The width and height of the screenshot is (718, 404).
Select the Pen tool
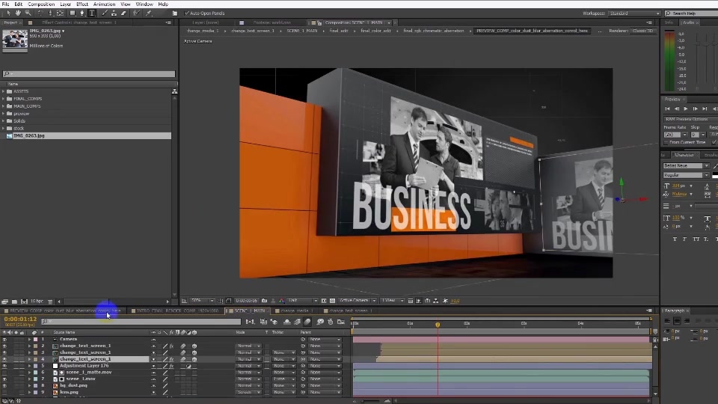point(82,13)
